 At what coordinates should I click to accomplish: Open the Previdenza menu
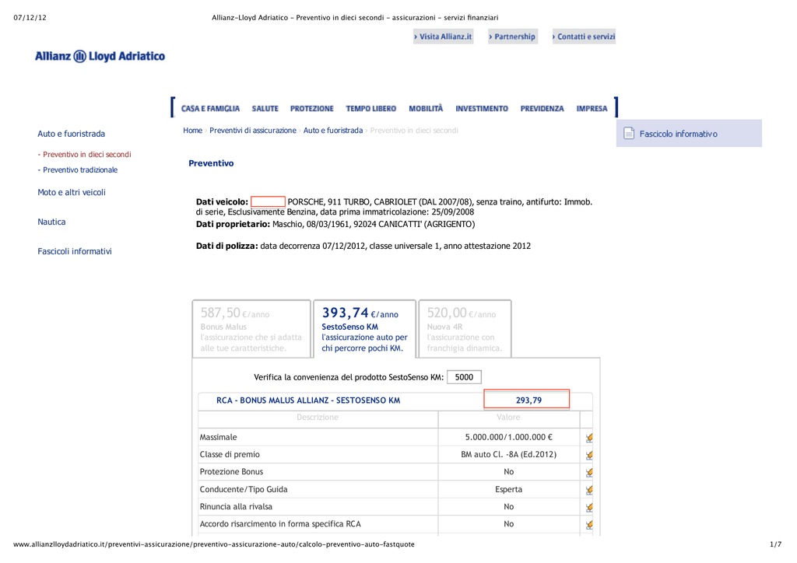tap(542, 109)
